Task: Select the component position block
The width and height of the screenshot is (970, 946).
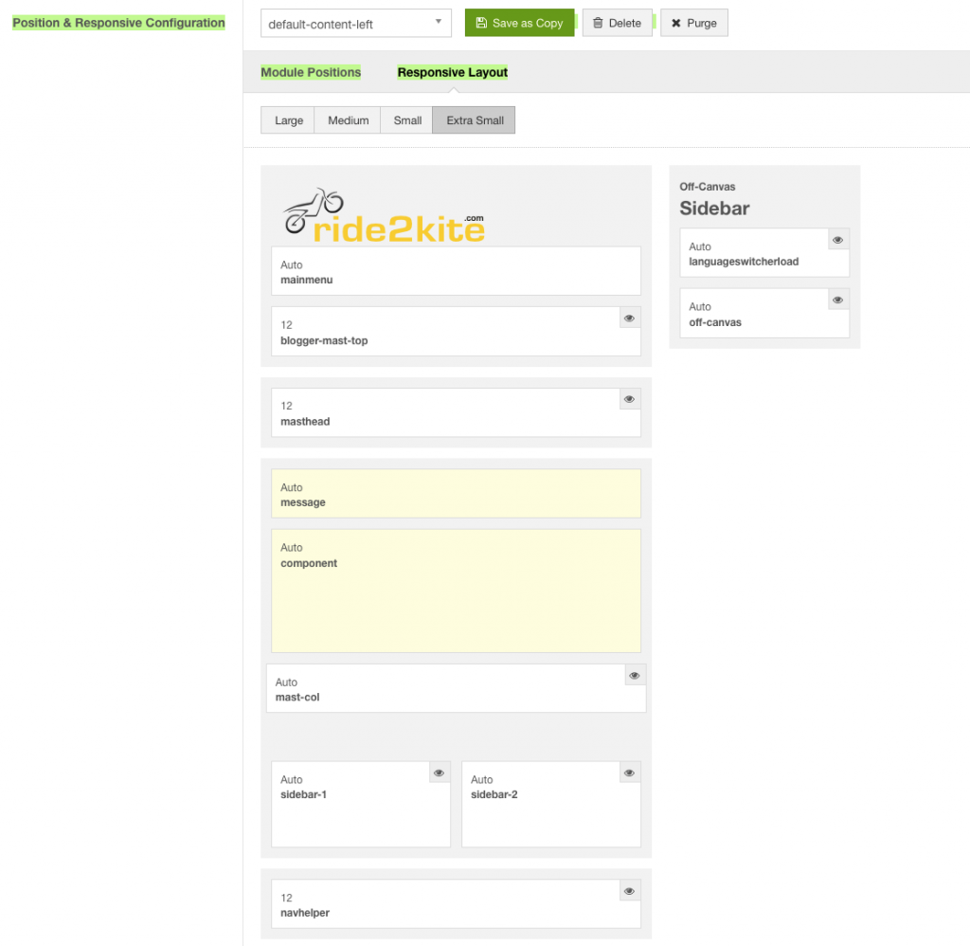Action: coord(456,591)
